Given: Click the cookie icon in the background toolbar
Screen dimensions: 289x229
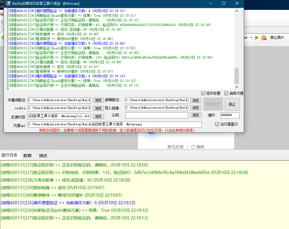Looking at the screenshot, I should point(264,38).
